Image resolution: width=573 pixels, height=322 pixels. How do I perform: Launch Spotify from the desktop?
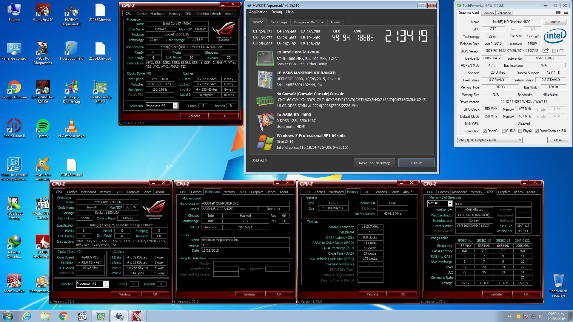pos(43,129)
